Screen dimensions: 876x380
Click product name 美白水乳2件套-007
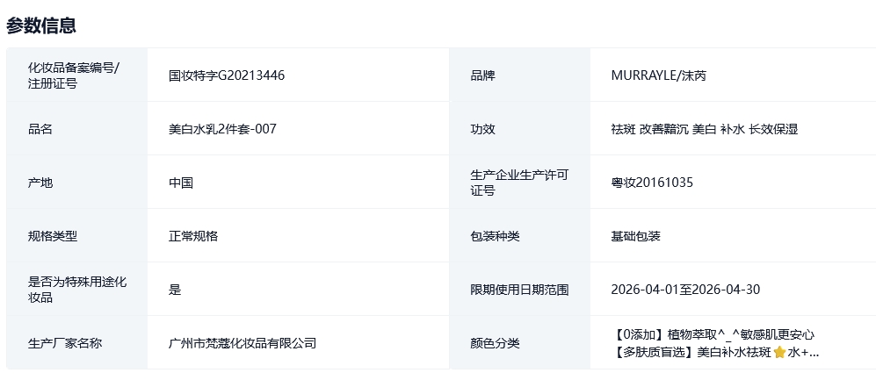coord(223,129)
